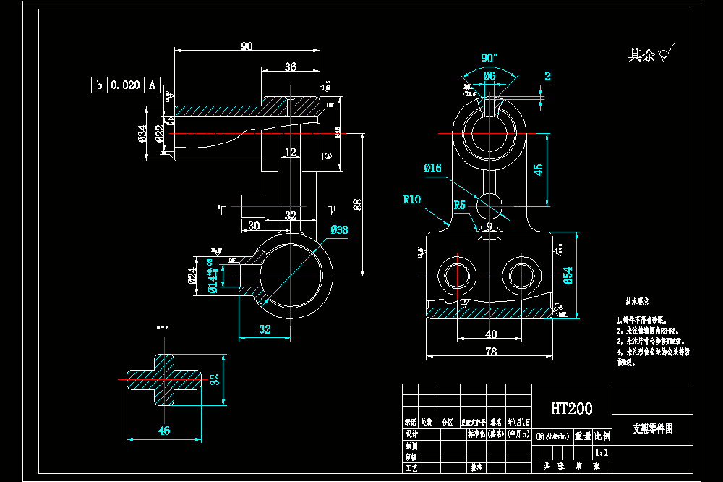Screen dimensions: 723x482
Task: Select the 技术要求 heading
Action: point(637,302)
